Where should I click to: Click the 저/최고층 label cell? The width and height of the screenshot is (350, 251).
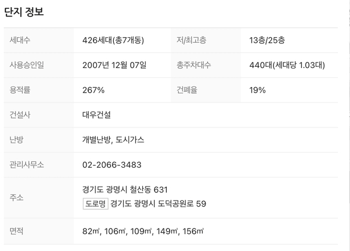point(206,40)
